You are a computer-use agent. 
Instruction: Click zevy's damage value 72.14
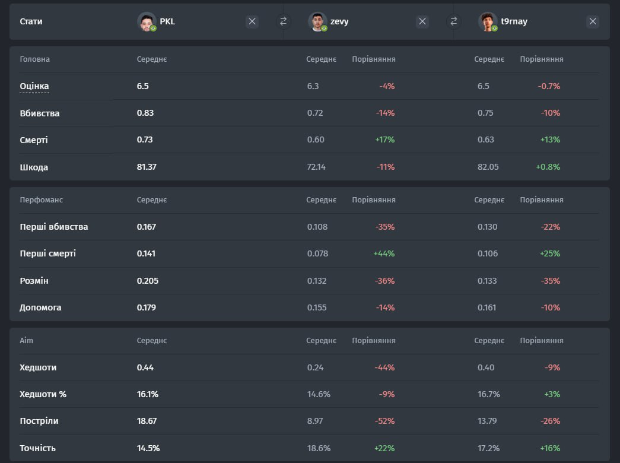point(316,167)
